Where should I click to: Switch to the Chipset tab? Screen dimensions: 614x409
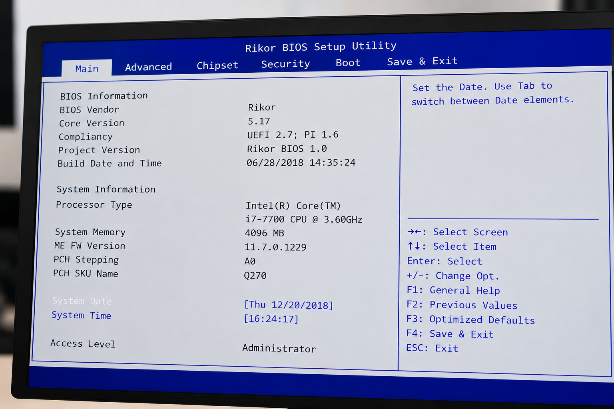[217, 66]
